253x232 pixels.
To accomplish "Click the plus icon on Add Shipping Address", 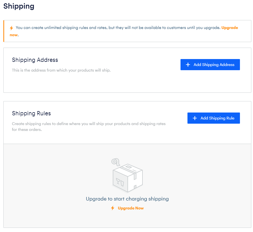I will pyautogui.click(x=188, y=65).
